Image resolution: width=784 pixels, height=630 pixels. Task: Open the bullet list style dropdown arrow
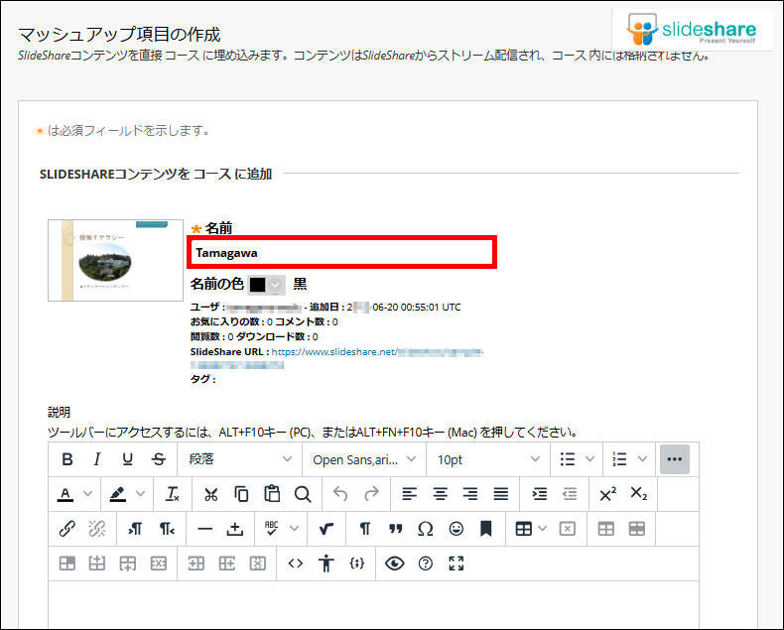point(590,459)
